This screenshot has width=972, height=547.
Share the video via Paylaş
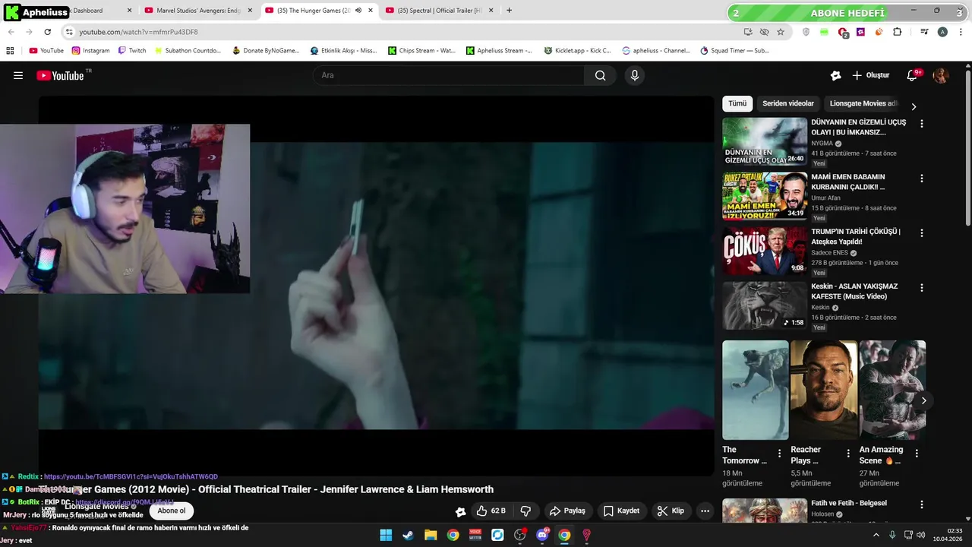pyautogui.click(x=567, y=511)
